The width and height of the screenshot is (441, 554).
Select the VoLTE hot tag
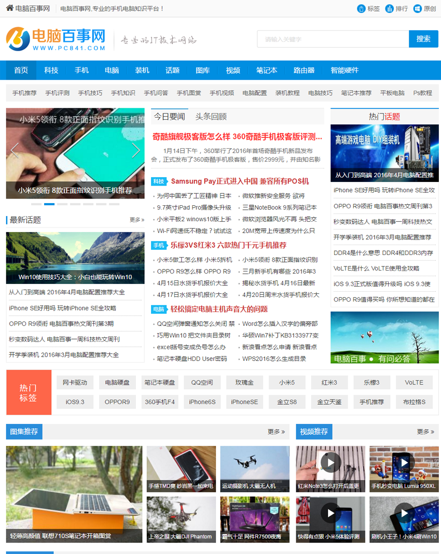pos(414,382)
